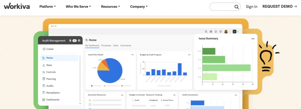Click the dashboard toolbar settings icon
Screen dimensions: 301x109
(x=211, y=32)
